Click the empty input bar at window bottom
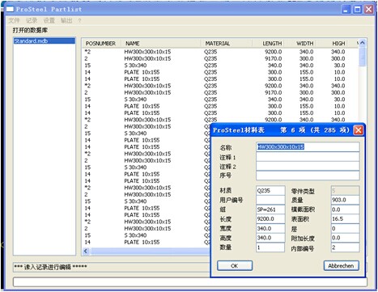The width and height of the screenshot is (378, 292). [190, 282]
